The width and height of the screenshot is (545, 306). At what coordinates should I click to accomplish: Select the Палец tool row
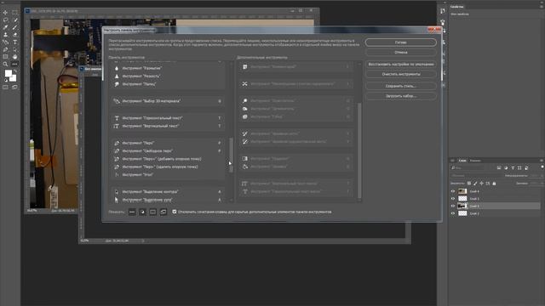pyautogui.click(x=168, y=84)
